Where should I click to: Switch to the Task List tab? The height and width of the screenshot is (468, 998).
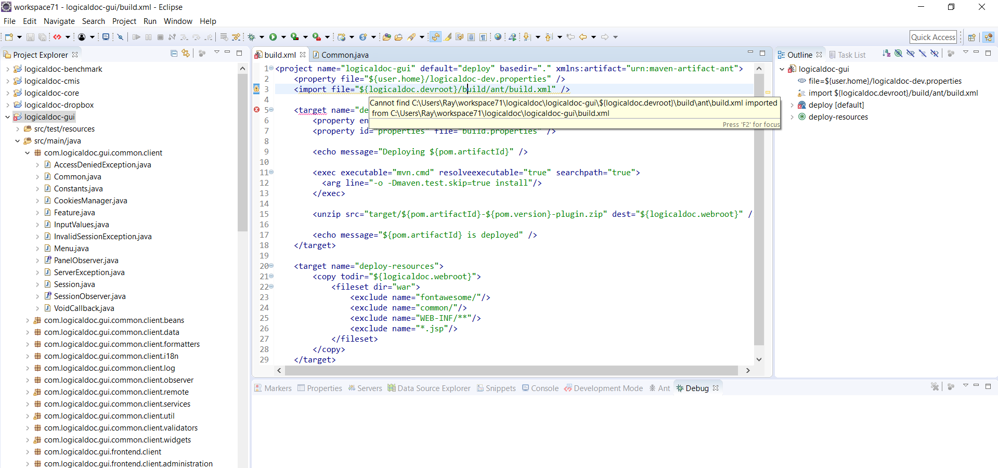[x=847, y=55]
